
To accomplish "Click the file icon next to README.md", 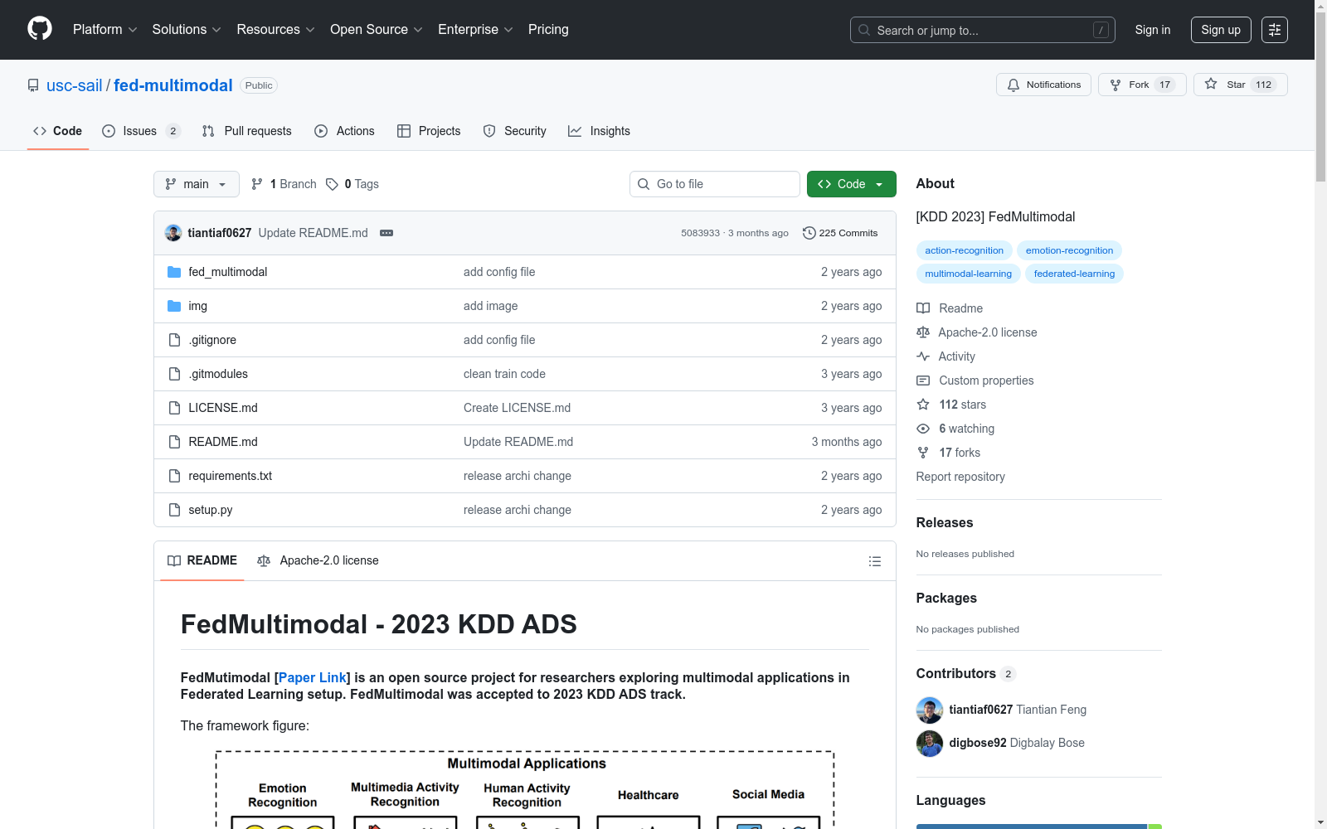I will (174, 442).
